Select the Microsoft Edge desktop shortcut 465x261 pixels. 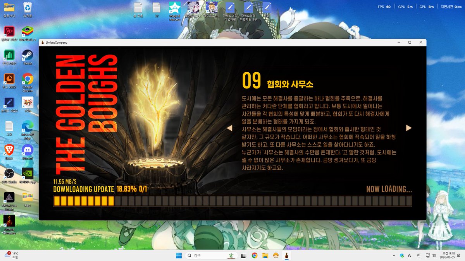[x=28, y=130]
